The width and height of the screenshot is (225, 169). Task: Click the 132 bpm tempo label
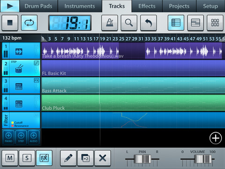pyautogui.click(x=12, y=38)
